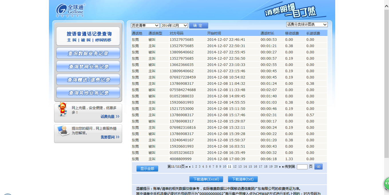Click 显示全部 to show all records
The width and height of the screenshot is (389, 195).
pos(147,169)
